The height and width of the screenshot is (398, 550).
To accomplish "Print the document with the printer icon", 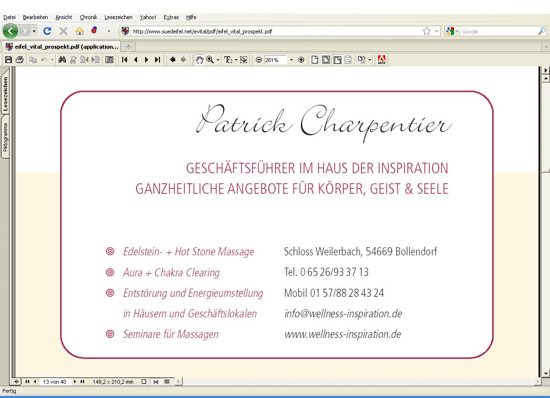I will point(20,60).
